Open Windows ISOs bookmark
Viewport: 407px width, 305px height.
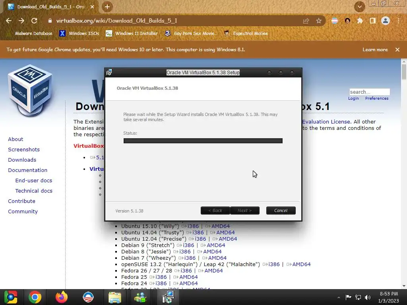point(79,33)
